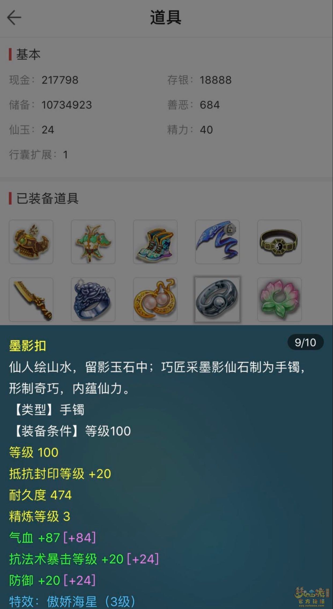This screenshot has width=333, height=609.
Task: Select the locked blue ribbon item
Action: (217, 242)
